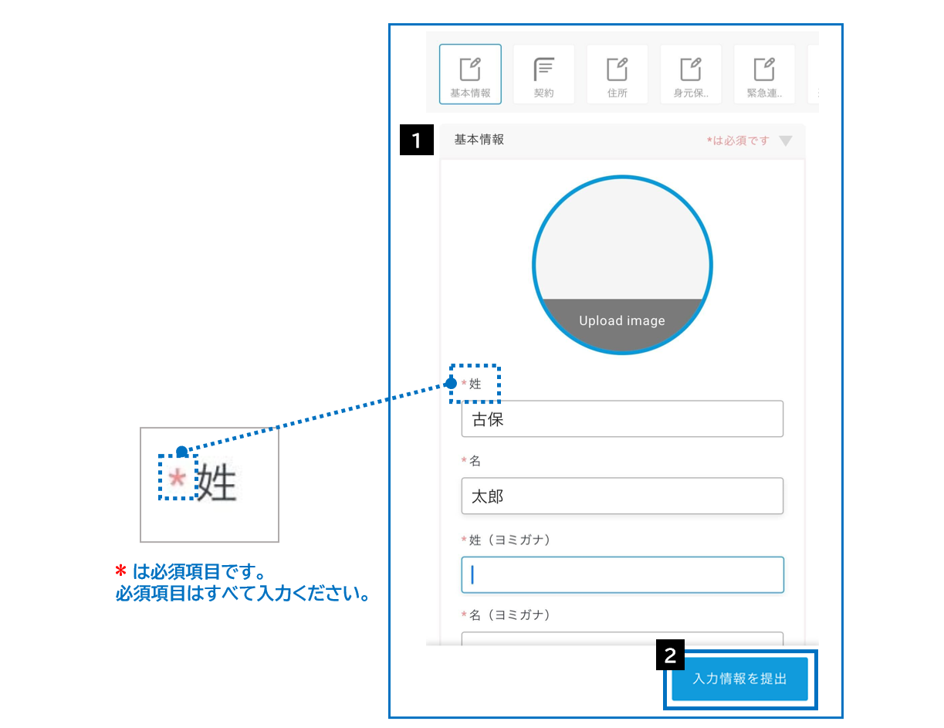Click the 名（ヨミガナ） input field
This screenshot has width=944, height=728.
622,638
